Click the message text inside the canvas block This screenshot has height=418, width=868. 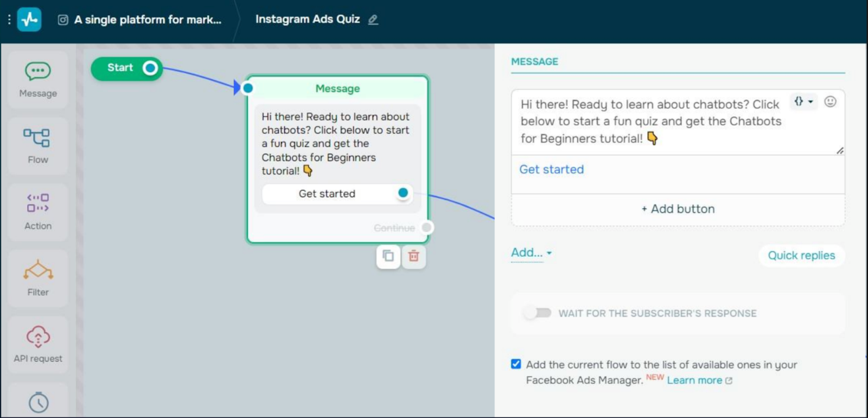click(x=336, y=144)
